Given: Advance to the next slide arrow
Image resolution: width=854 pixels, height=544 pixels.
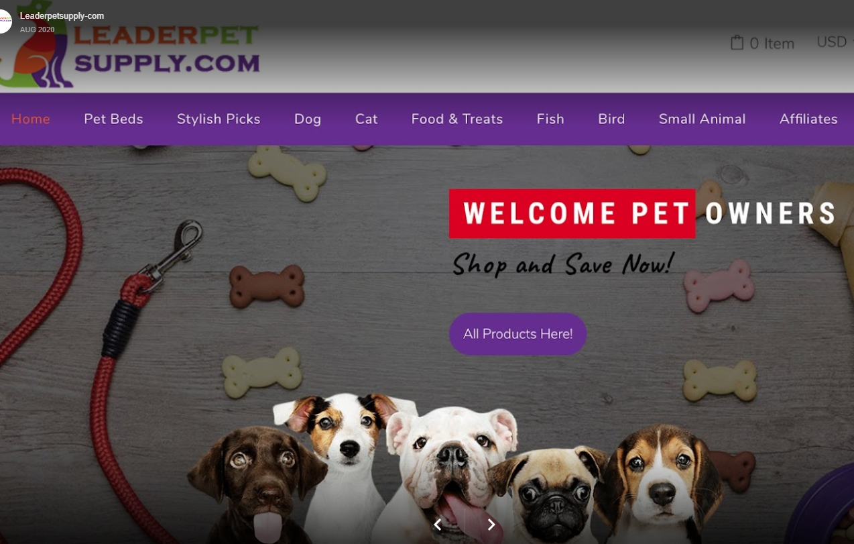Looking at the screenshot, I should pyautogui.click(x=491, y=525).
